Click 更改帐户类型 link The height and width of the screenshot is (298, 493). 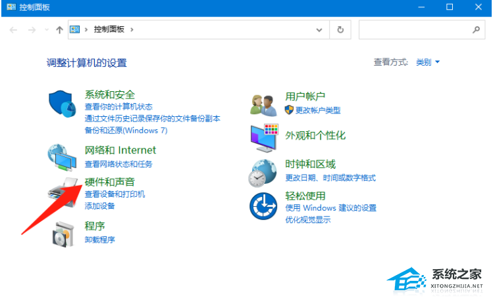click(x=318, y=110)
